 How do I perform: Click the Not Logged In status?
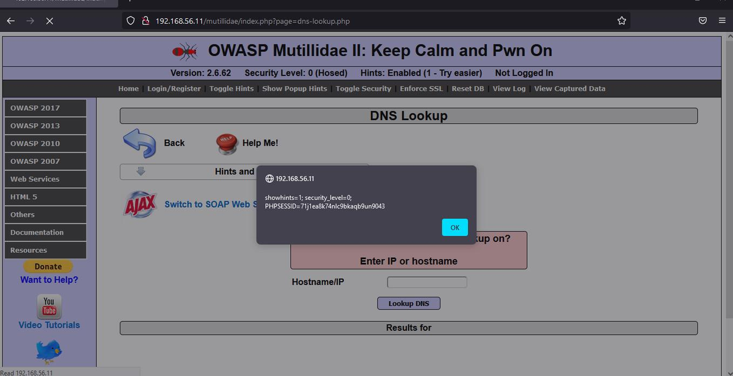coord(524,73)
